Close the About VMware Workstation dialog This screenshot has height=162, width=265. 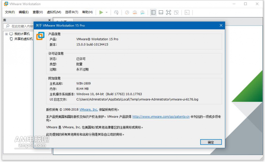click(x=221, y=26)
